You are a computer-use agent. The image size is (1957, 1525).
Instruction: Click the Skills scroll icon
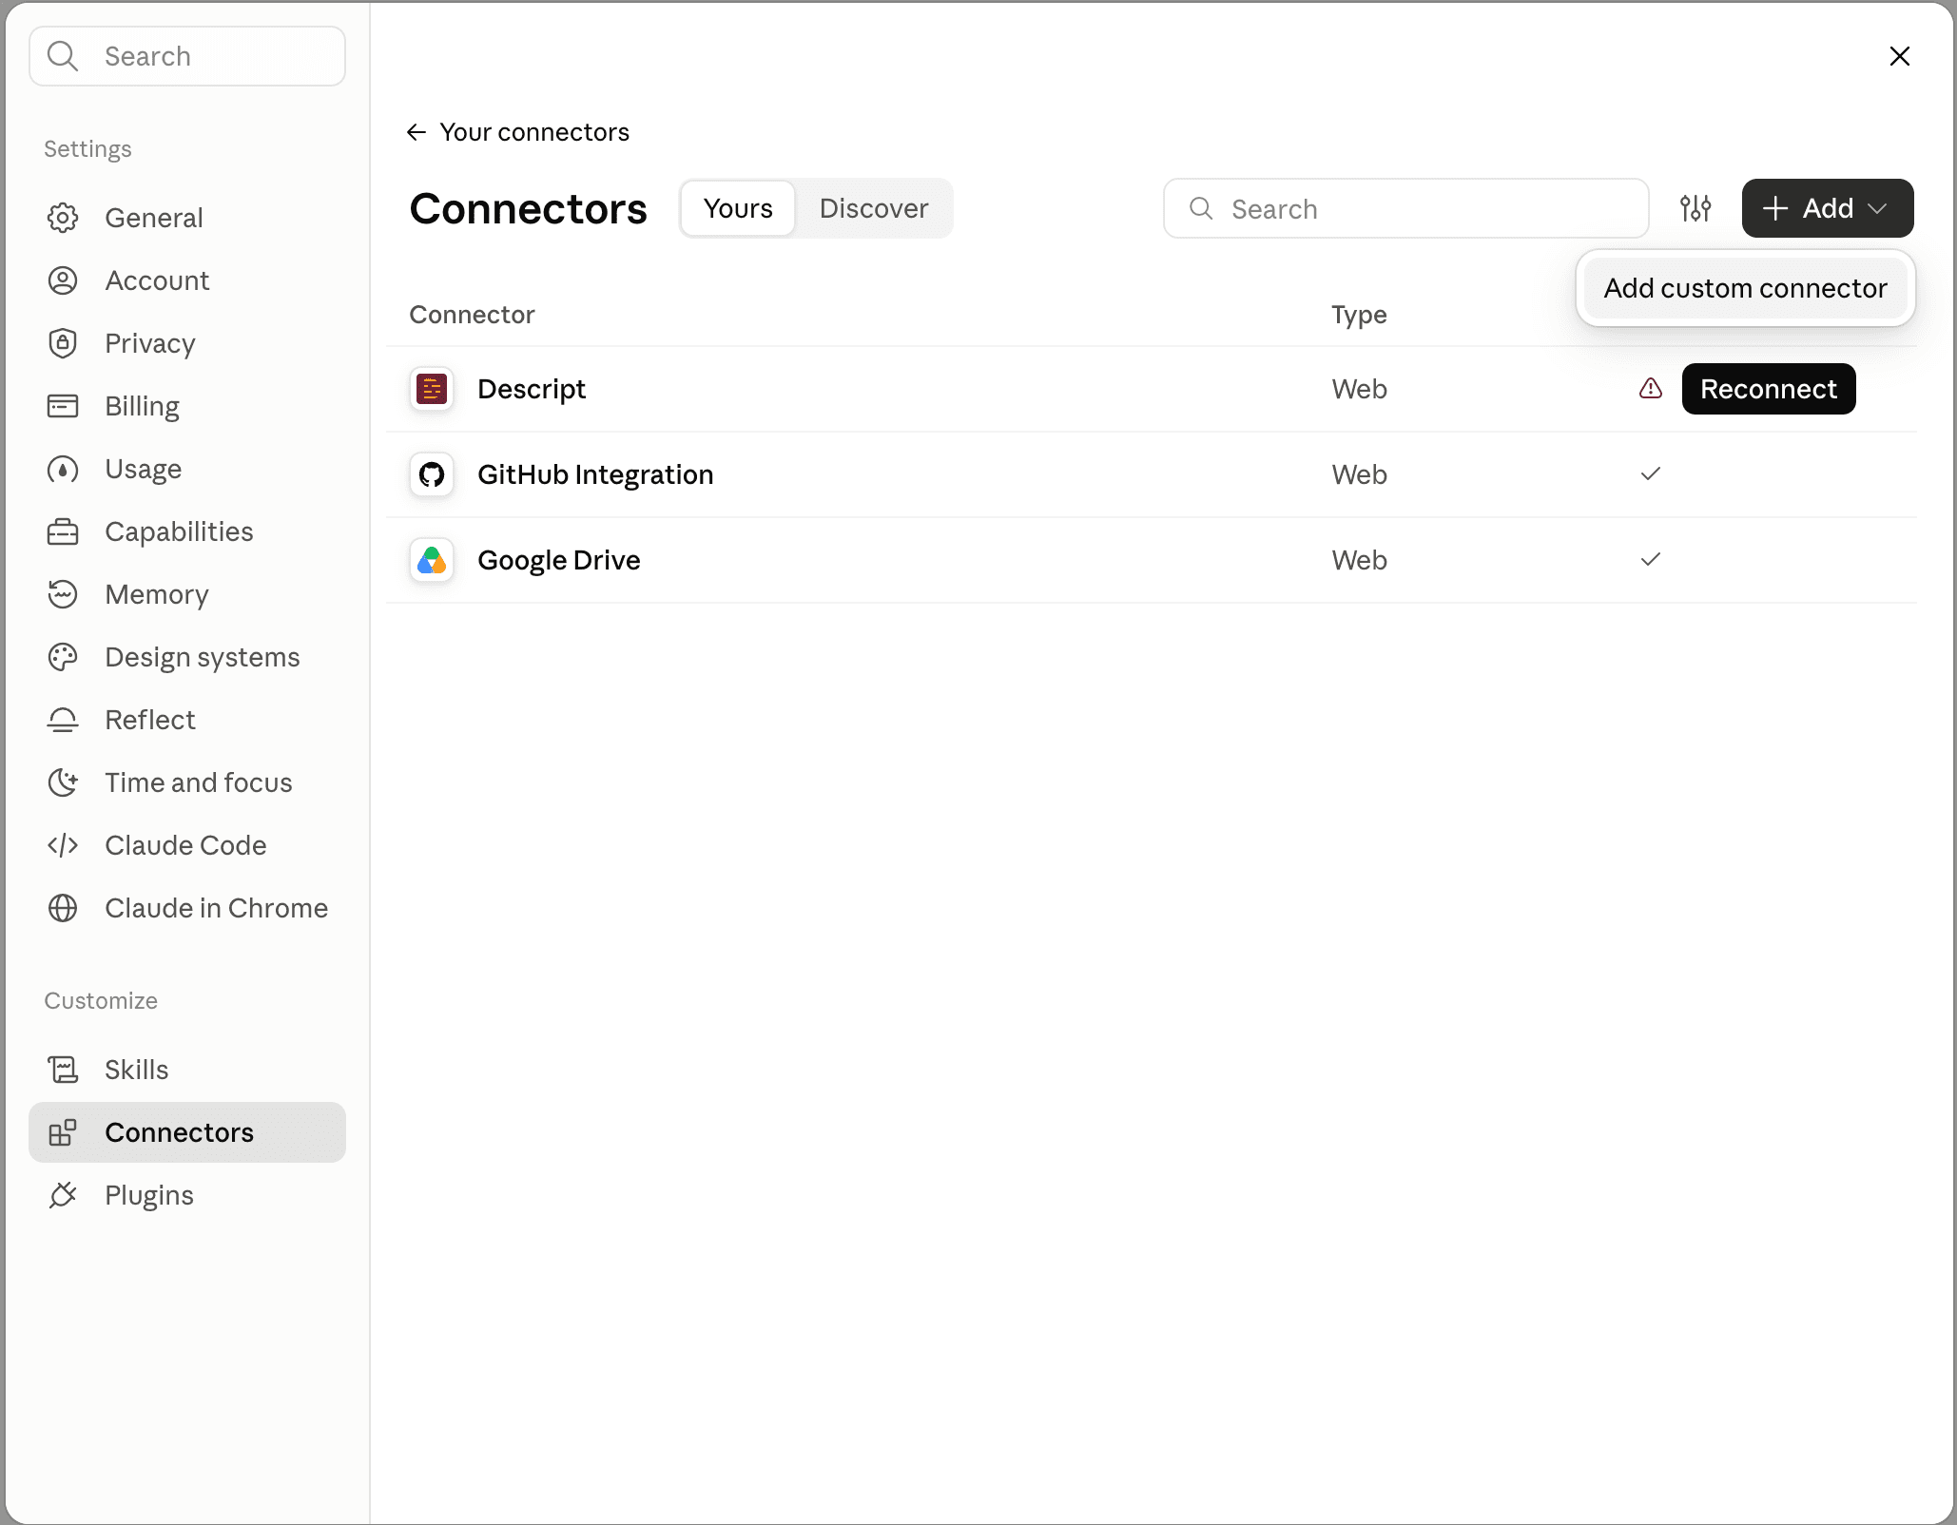(x=63, y=1070)
